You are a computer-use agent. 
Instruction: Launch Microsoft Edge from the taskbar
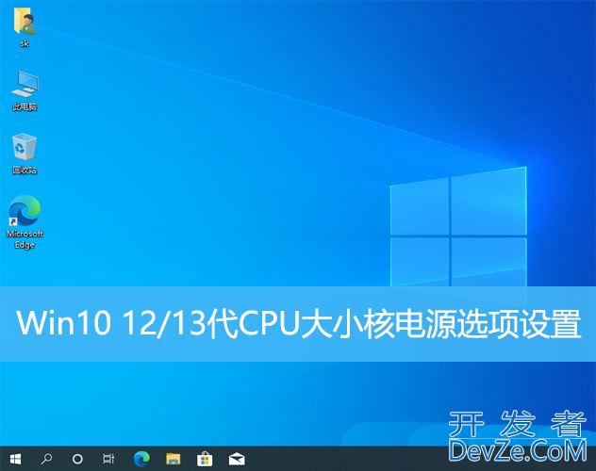141,459
